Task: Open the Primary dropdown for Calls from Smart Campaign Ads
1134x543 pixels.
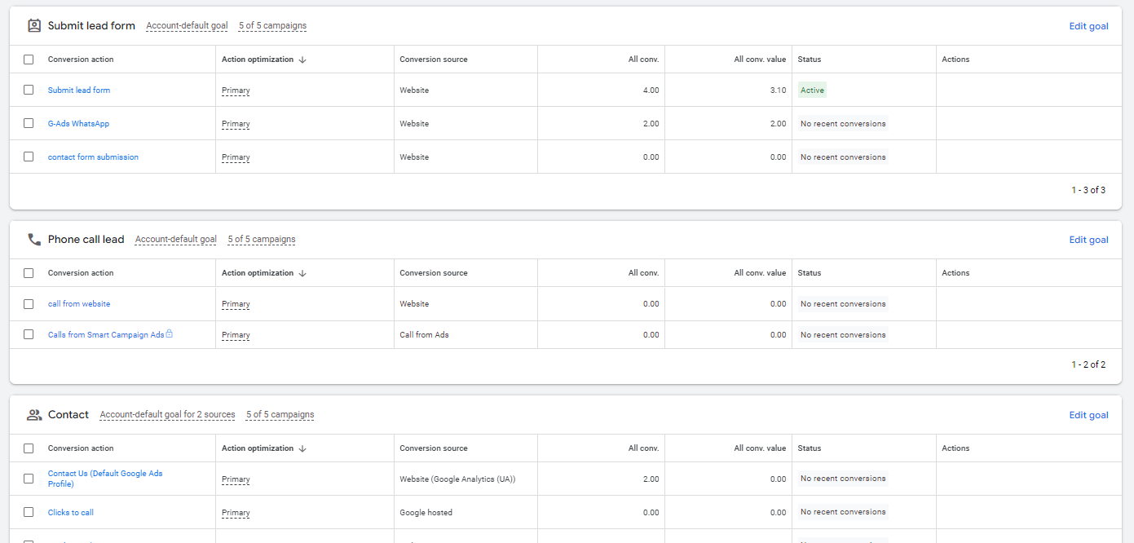Action: click(236, 335)
